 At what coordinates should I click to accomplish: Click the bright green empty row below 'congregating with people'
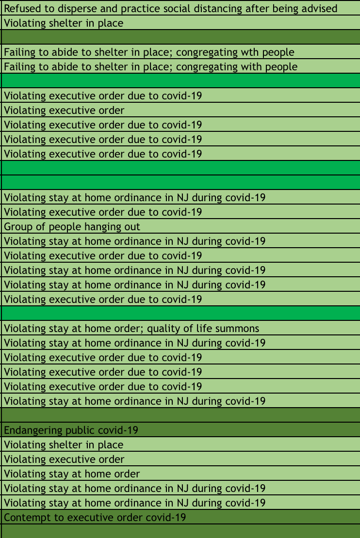[180, 80]
